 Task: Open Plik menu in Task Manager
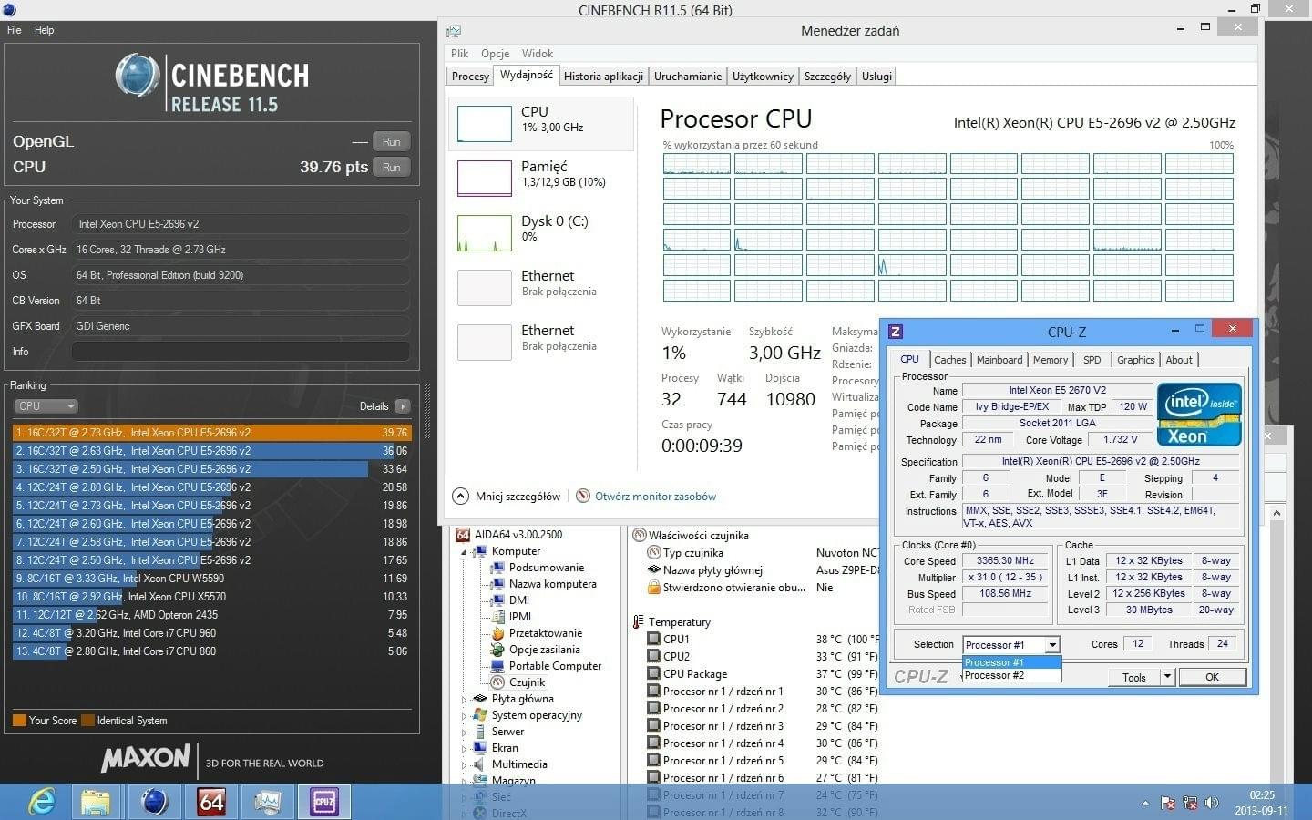click(x=460, y=54)
